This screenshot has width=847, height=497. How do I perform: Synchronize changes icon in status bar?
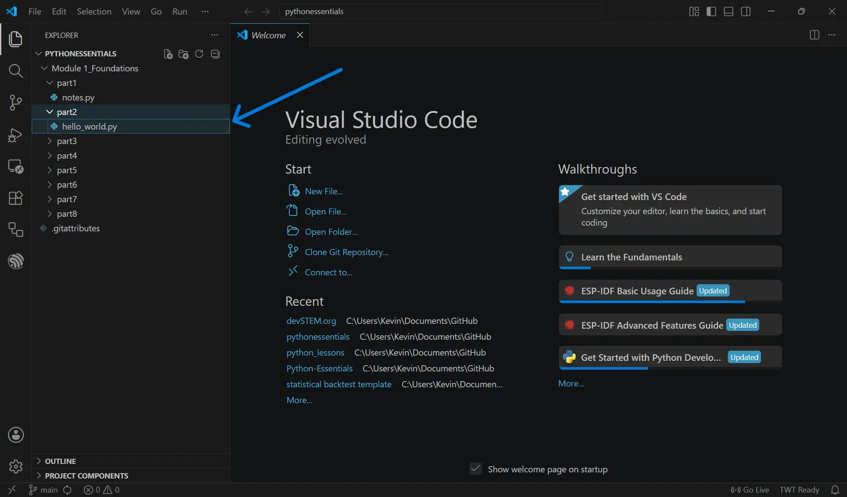pyautogui.click(x=67, y=490)
